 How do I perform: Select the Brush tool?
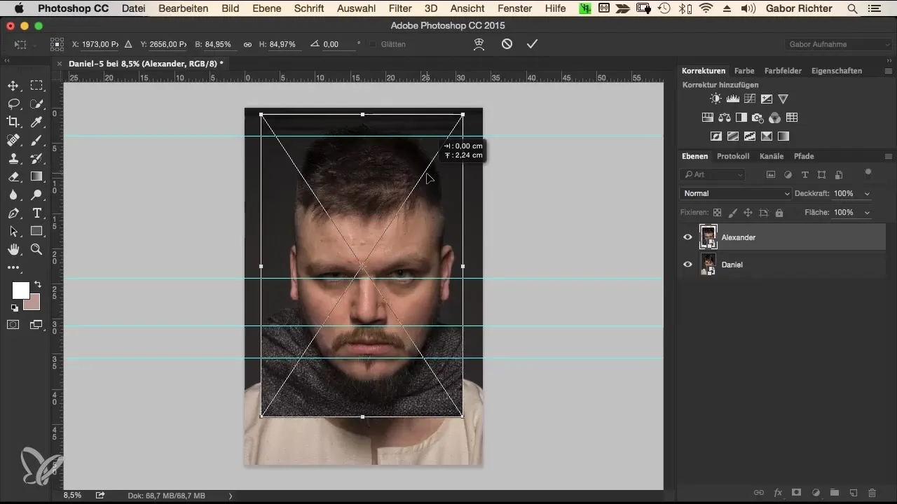[x=36, y=140]
